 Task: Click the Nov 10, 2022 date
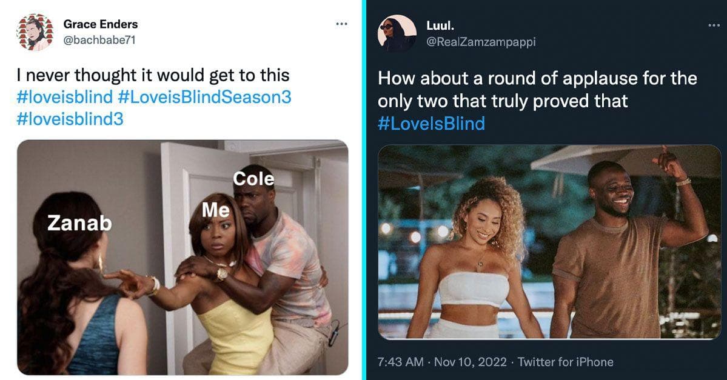coord(470,362)
